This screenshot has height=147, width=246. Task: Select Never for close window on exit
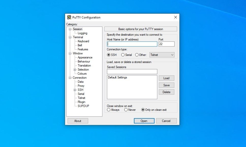[126, 110]
